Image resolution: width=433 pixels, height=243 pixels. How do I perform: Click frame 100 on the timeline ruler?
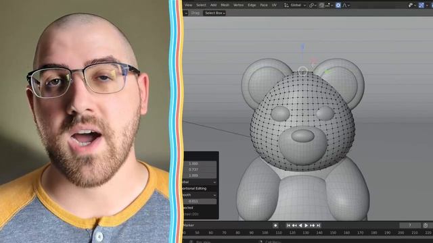(x=265, y=233)
